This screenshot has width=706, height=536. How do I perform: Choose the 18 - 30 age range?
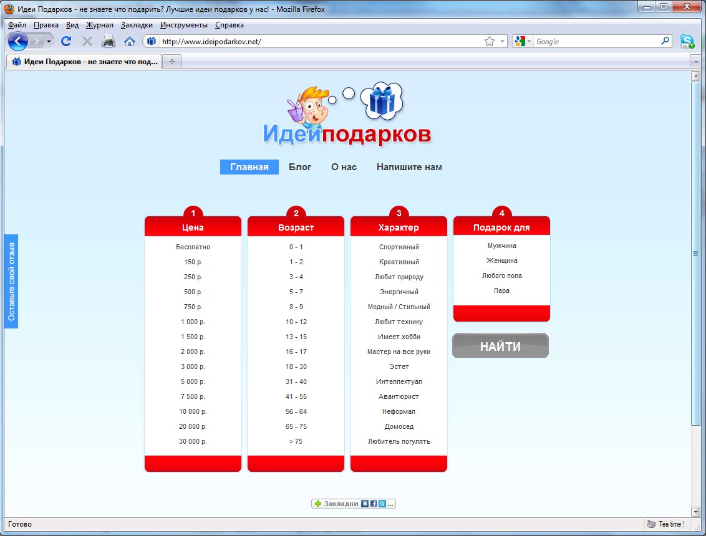(x=296, y=366)
